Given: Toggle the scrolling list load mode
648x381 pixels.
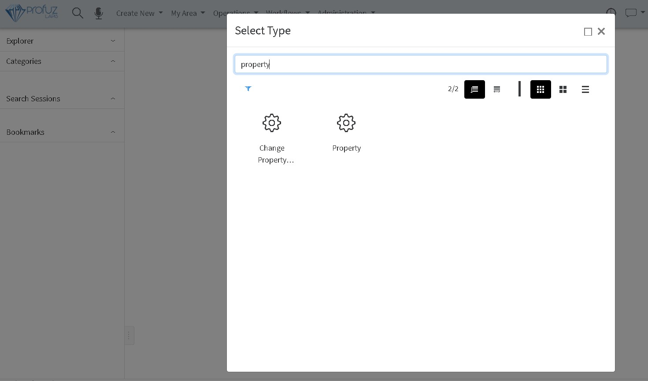Looking at the screenshot, I should tap(474, 89).
